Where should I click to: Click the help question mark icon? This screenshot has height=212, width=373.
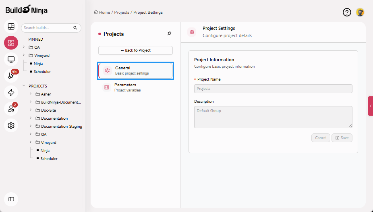(347, 12)
